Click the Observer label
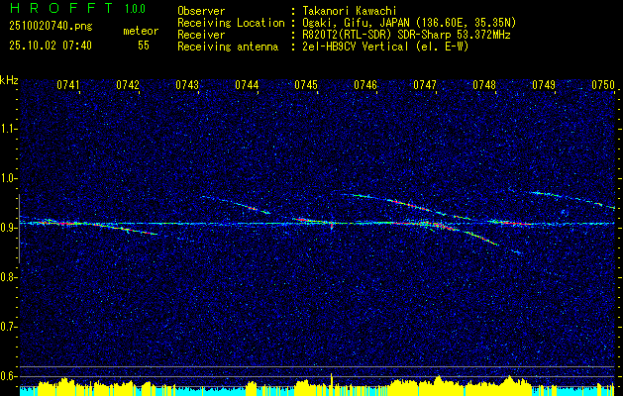623x396 pixels. (x=201, y=11)
